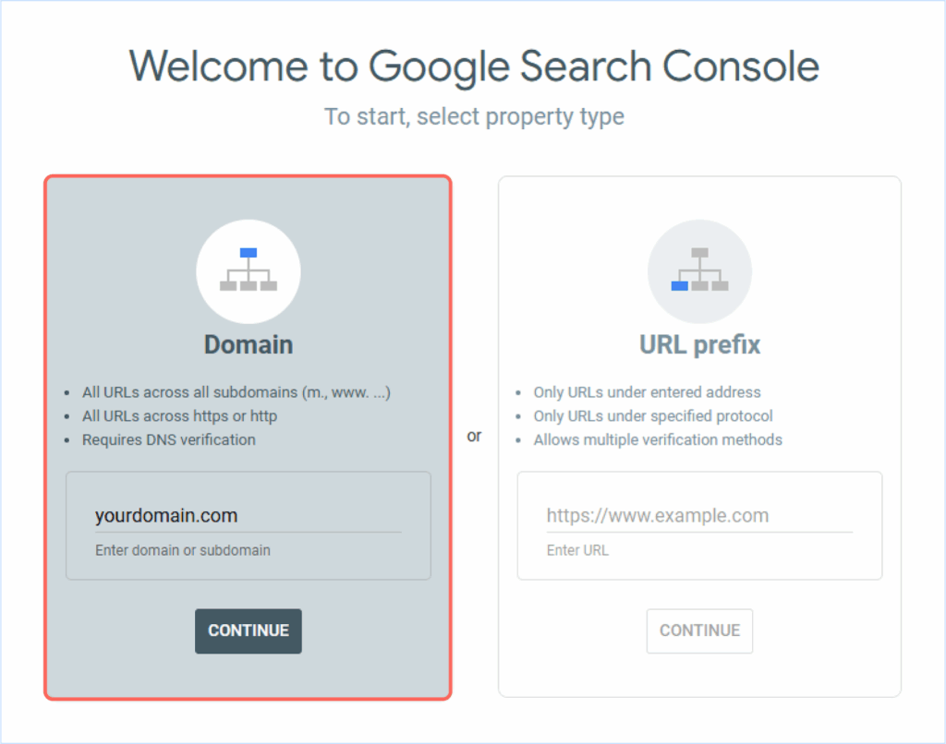Click 'Allows multiple verification methods' bullet
The height and width of the screenshot is (744, 946).
point(658,440)
